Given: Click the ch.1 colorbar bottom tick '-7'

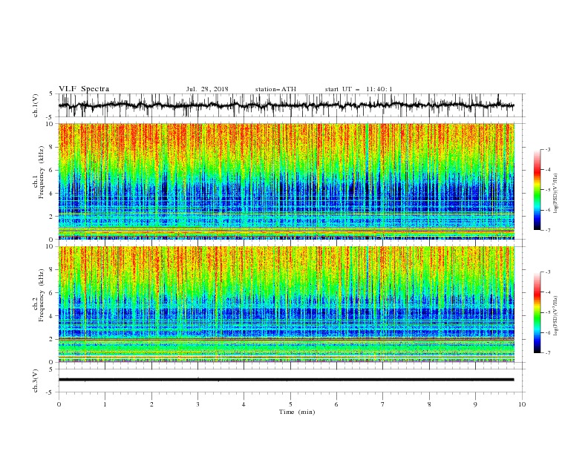Looking at the screenshot, I should coord(548,230).
